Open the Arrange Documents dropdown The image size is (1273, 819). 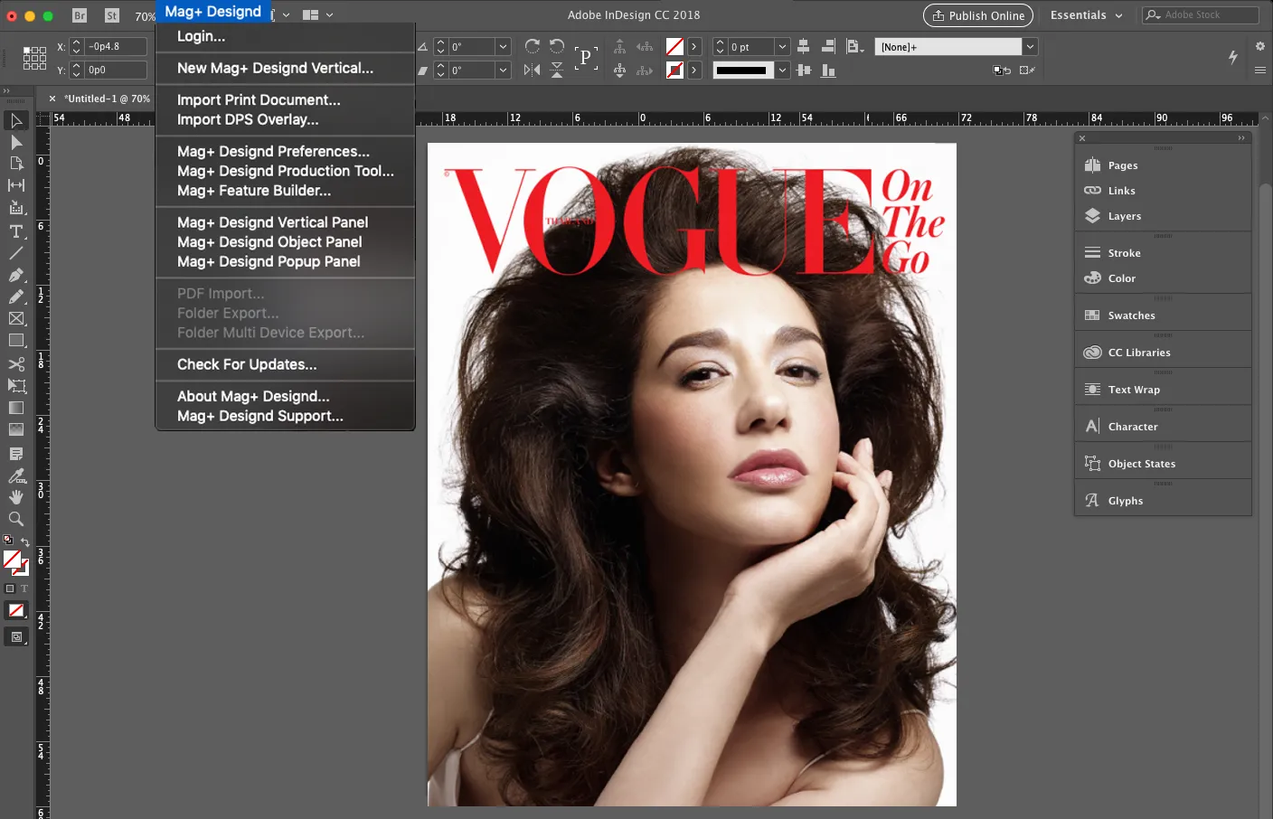pyautogui.click(x=317, y=14)
